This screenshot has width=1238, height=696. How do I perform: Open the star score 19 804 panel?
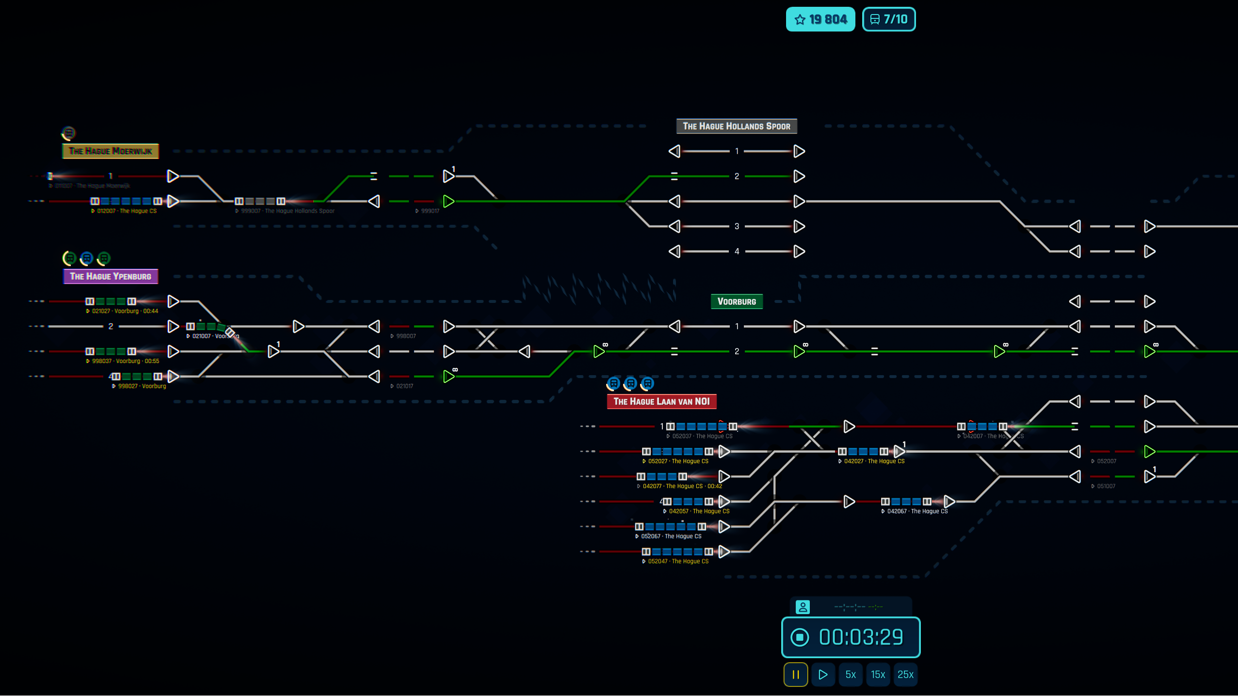820,19
